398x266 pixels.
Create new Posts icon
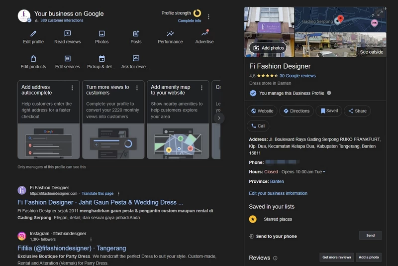pyautogui.click(x=136, y=33)
